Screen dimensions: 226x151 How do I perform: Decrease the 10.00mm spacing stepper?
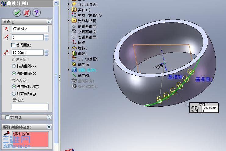point(46,54)
